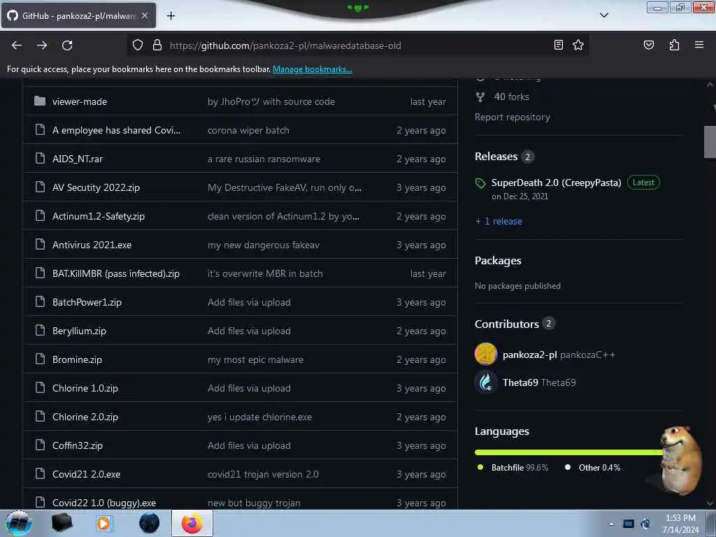Open Beryllium.zip file
This screenshot has width=716, height=537.
point(79,331)
